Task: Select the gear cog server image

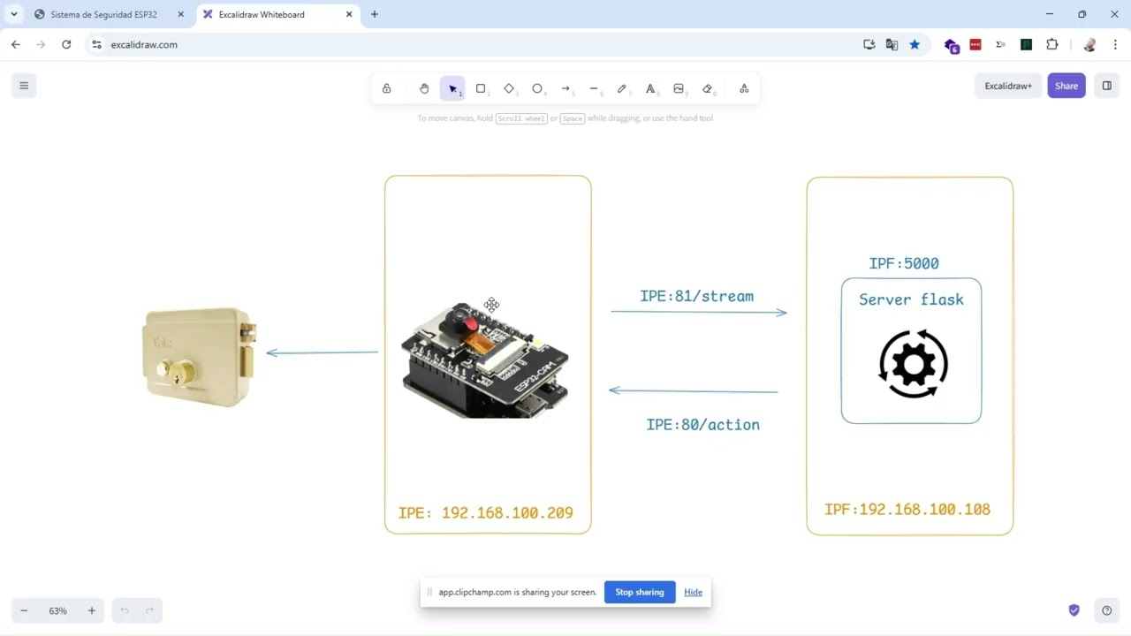Action: tap(913, 364)
